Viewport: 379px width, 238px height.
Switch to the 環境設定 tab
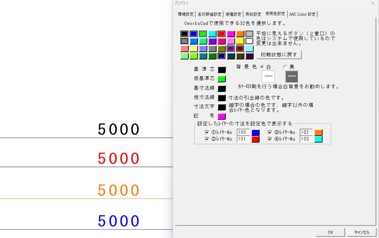pos(186,14)
